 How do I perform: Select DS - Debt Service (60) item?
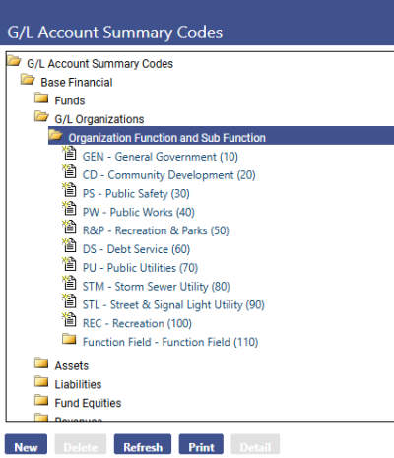tap(136, 249)
